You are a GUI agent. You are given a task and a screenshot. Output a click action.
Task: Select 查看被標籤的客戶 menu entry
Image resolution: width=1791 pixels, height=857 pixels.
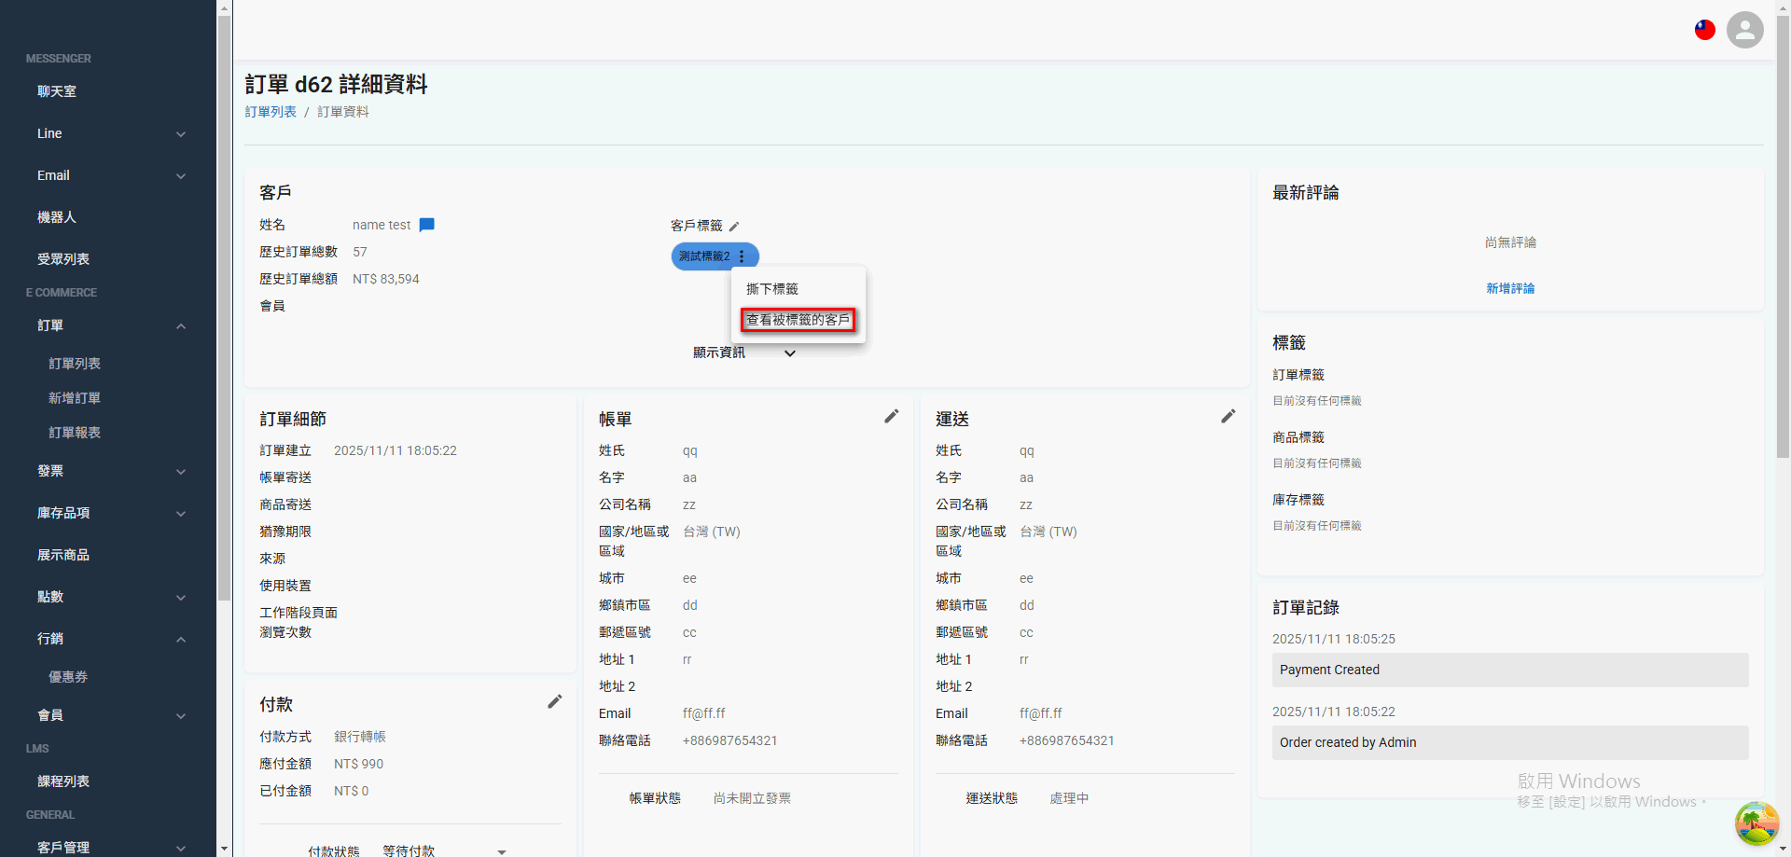point(798,320)
